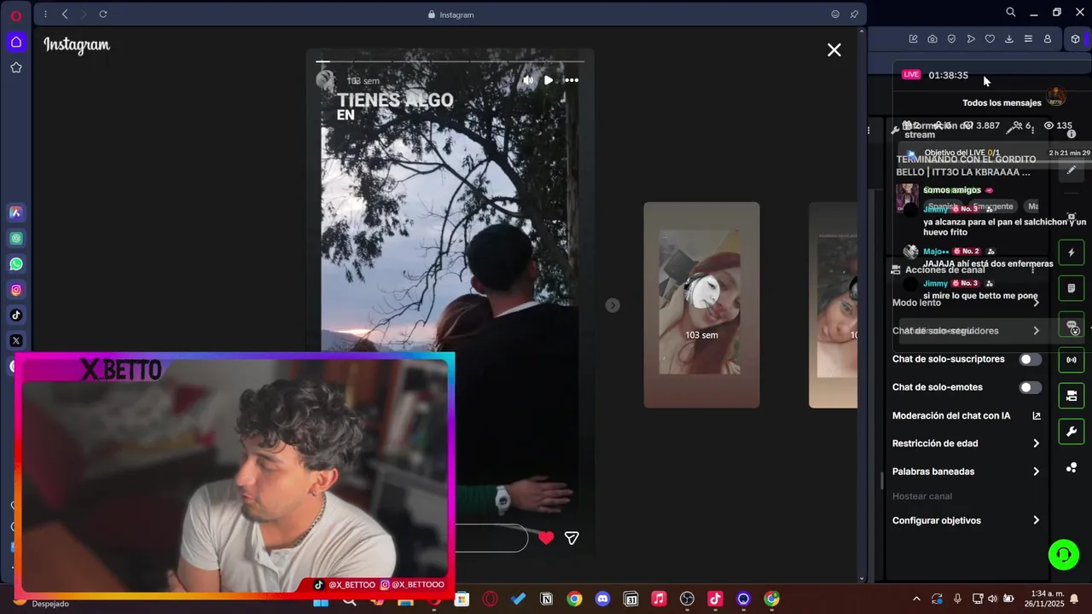Click the Opera logo menu button

coord(16,15)
